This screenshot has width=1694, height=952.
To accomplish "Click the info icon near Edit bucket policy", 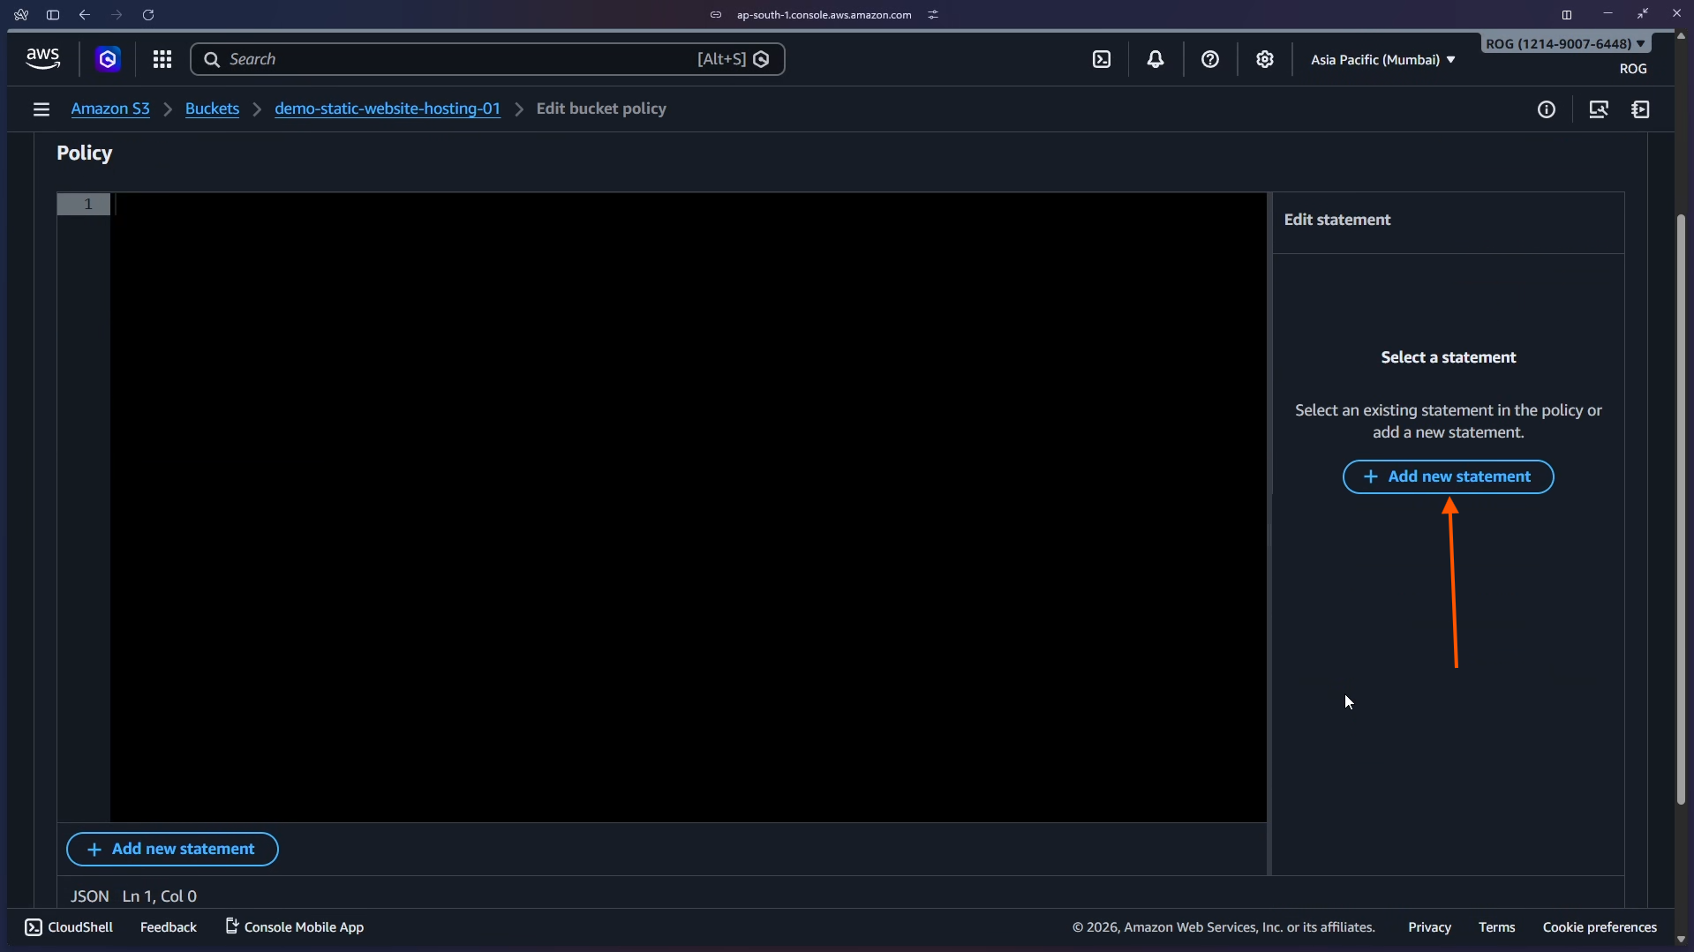I will 1547,109.
